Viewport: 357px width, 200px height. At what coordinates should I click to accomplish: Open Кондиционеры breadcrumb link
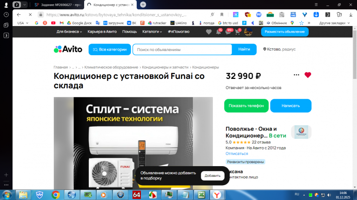(205, 67)
